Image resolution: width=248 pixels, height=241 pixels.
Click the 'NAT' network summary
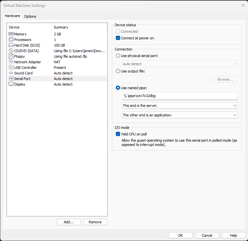(57, 62)
